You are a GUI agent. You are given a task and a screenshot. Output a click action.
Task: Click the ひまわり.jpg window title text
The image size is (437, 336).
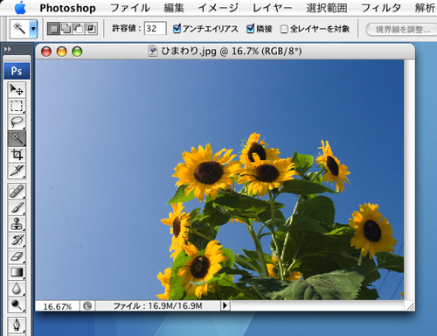point(232,52)
